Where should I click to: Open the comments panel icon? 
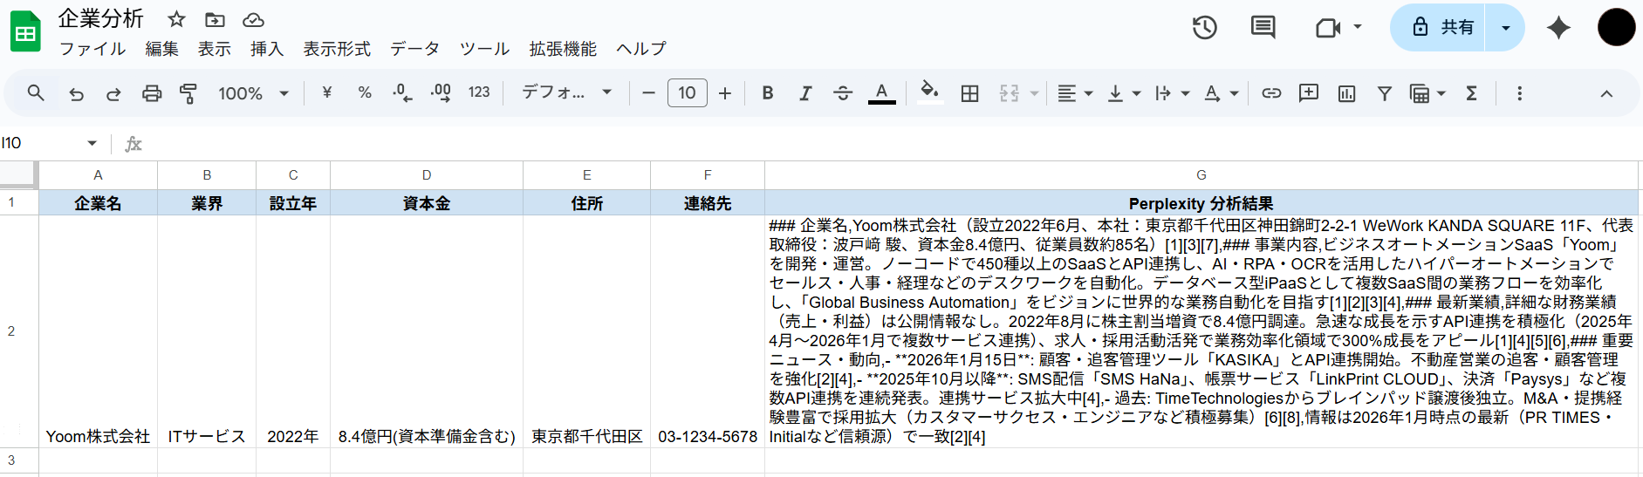[x=1263, y=28]
